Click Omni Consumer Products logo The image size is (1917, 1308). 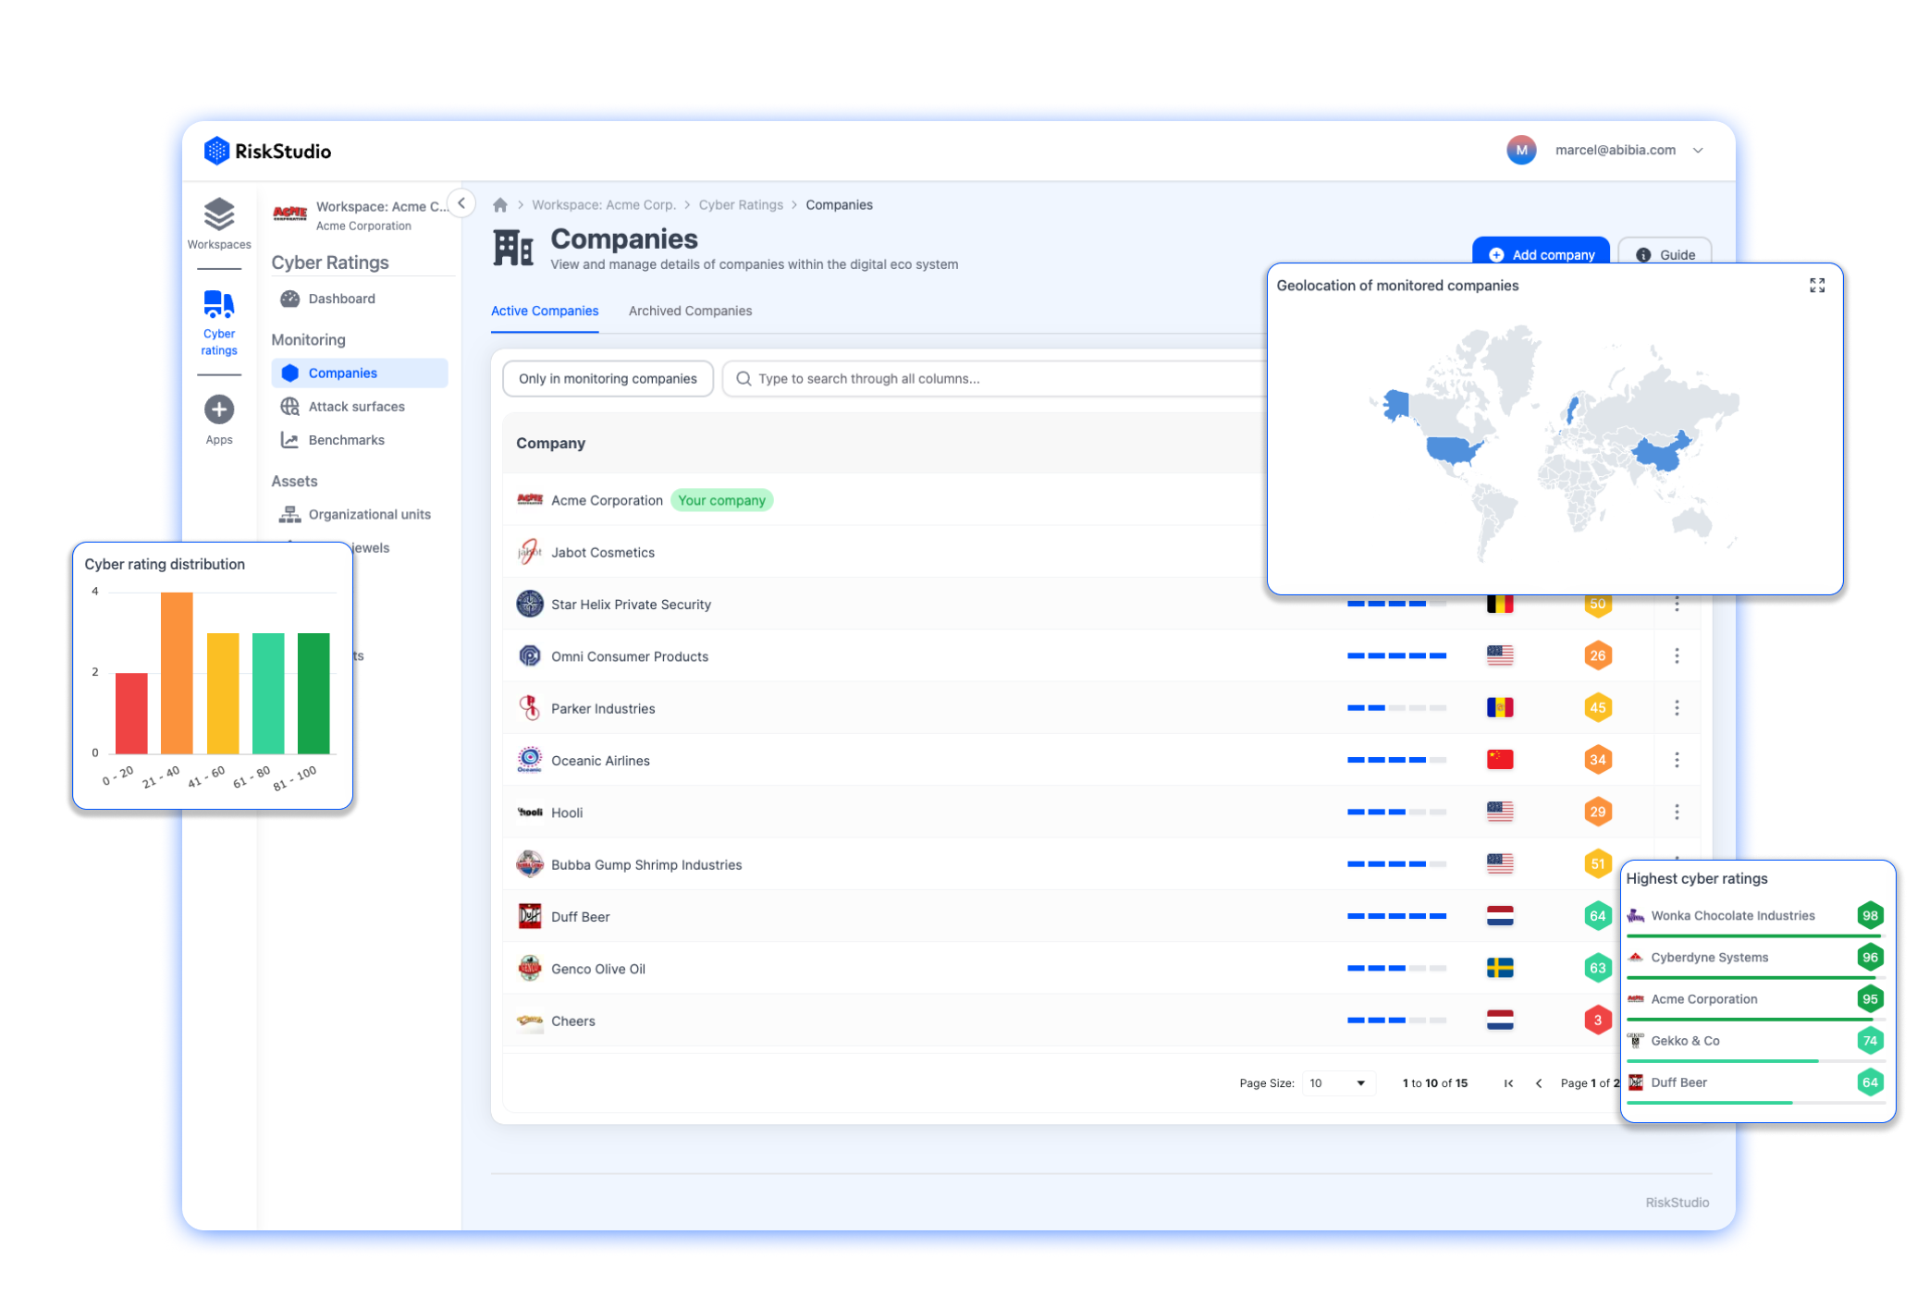[x=530, y=656]
